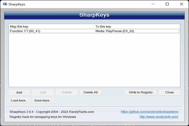Open the Save keys... dialog
Image resolution: width=189 pixels, height=126 pixels.
tap(43, 101)
